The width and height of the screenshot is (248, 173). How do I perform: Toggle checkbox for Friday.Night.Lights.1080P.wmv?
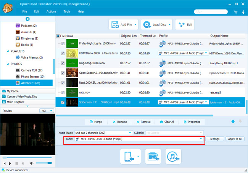(x=63, y=43)
